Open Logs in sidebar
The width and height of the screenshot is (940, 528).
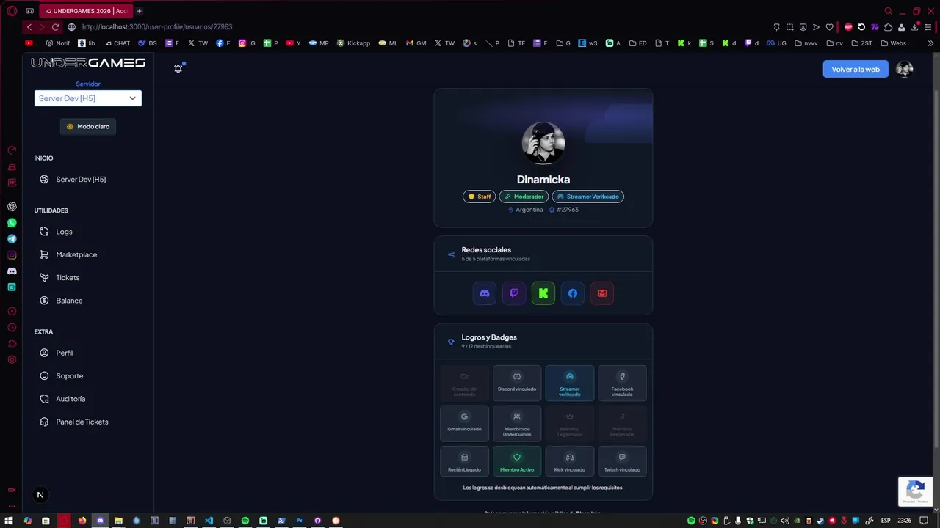tap(64, 232)
